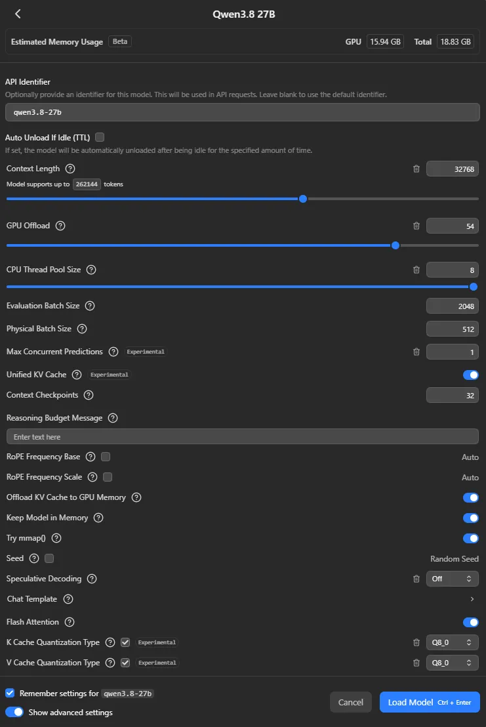The width and height of the screenshot is (486, 727).
Task: Open Unified KV Cache help icon
Action: 77,375
